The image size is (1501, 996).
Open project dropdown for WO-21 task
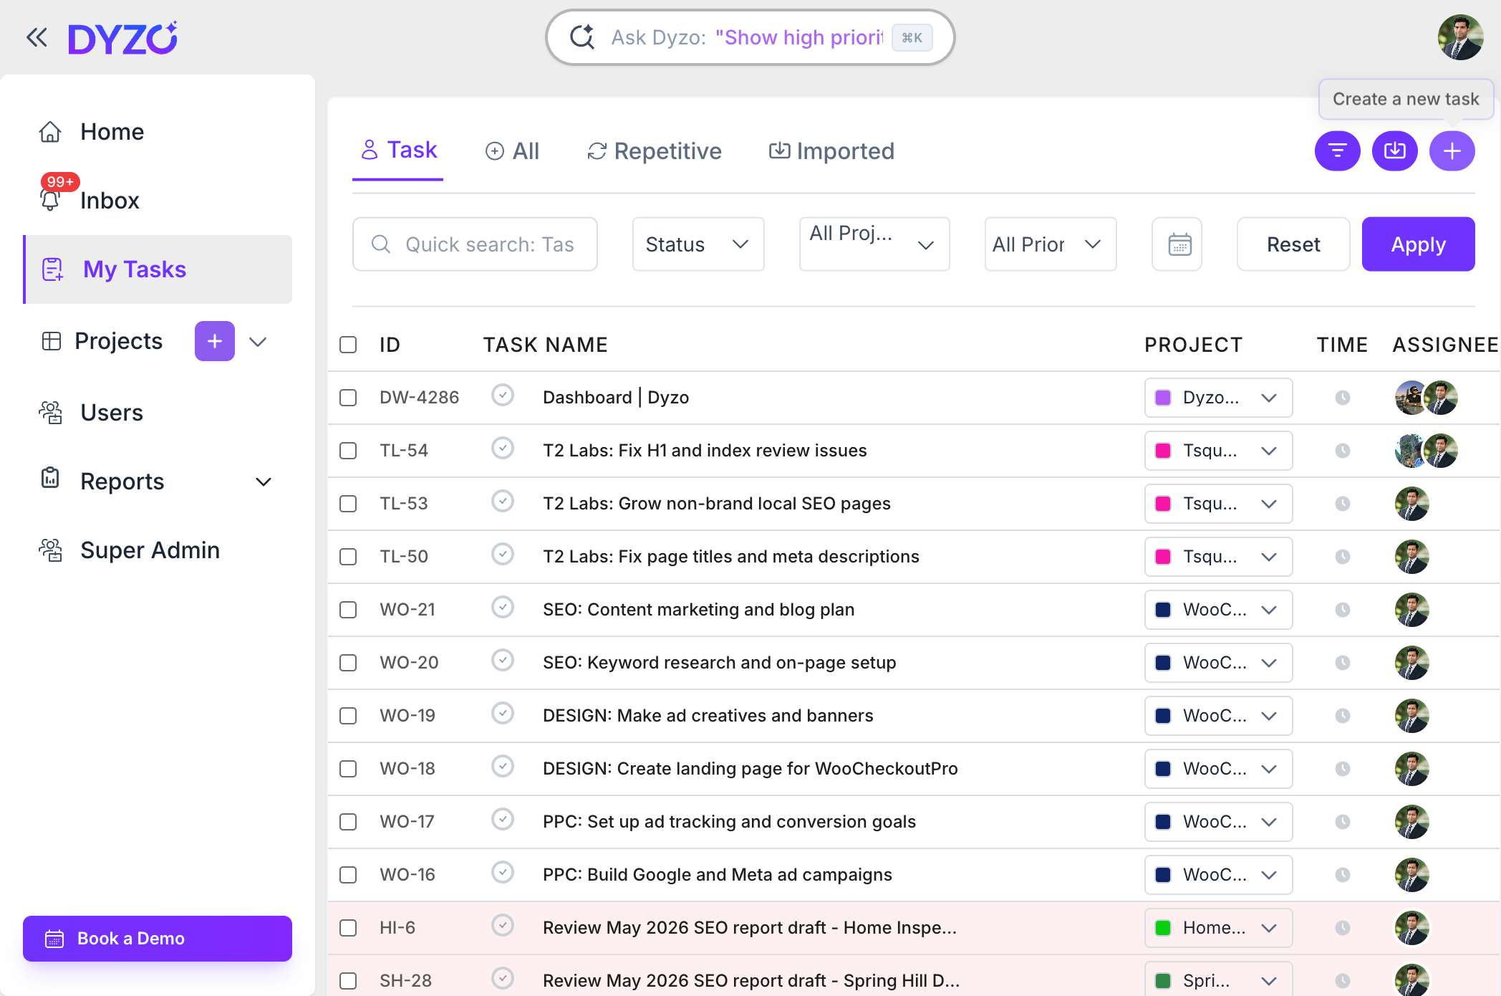pos(1219,610)
